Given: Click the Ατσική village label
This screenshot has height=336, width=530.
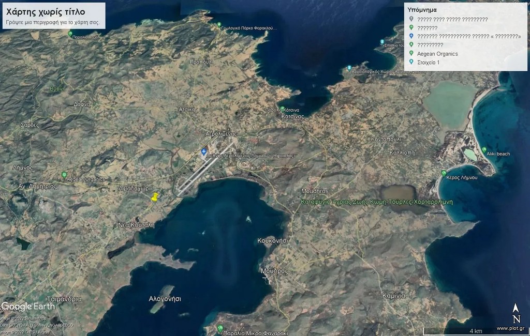Looking at the screenshot, I should 186,110.
